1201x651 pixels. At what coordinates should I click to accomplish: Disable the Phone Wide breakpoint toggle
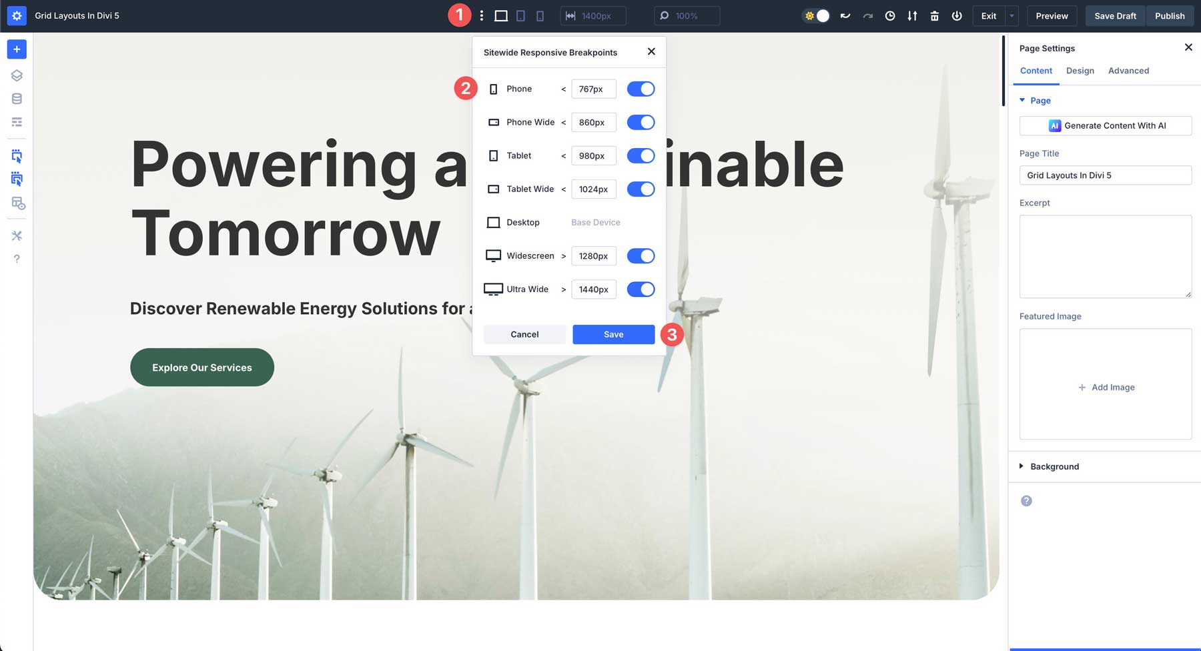pos(640,122)
